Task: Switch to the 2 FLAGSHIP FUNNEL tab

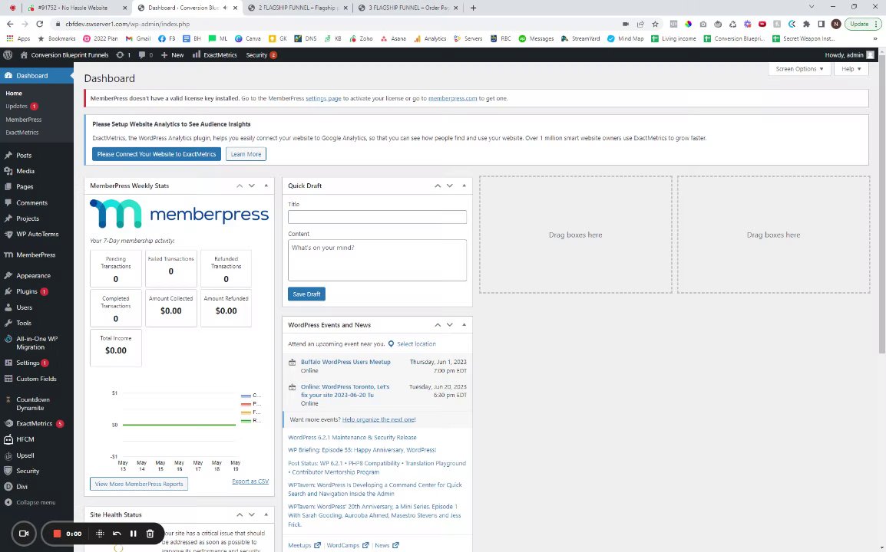Action: click(x=299, y=8)
